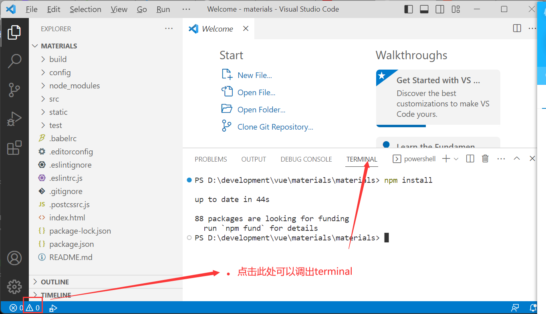Switch to the PROBLEMS tab

click(211, 159)
